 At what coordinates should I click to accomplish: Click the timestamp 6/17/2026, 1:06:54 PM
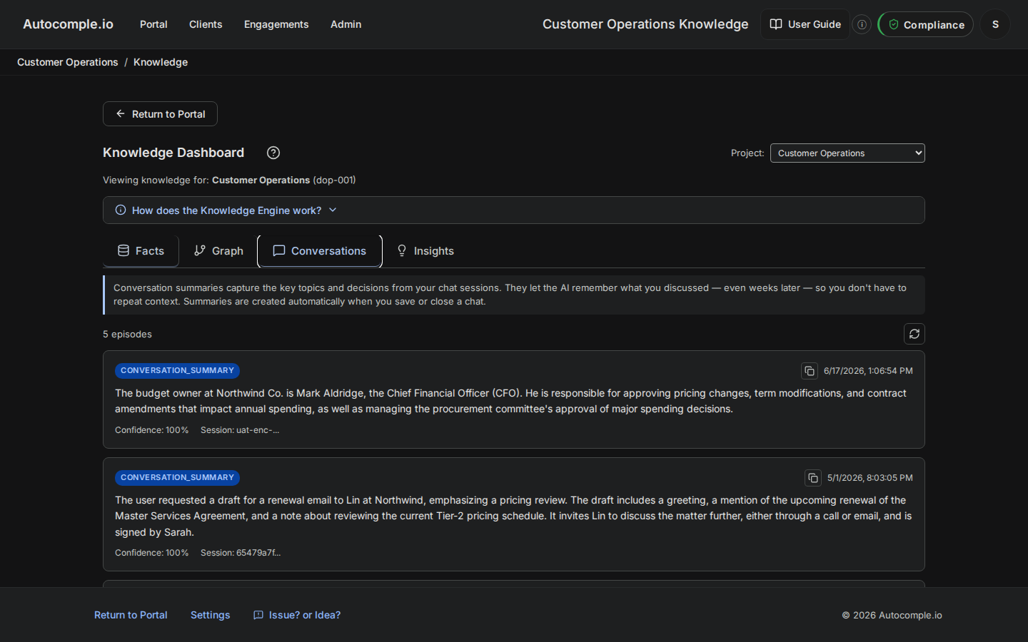coord(868,371)
